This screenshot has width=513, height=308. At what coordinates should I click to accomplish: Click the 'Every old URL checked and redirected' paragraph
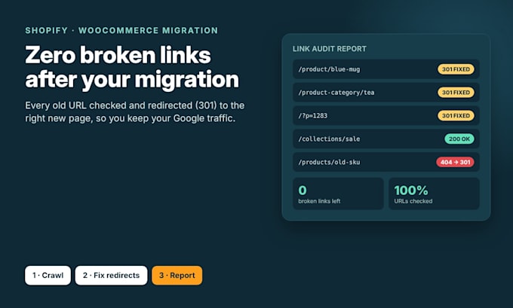coord(135,111)
